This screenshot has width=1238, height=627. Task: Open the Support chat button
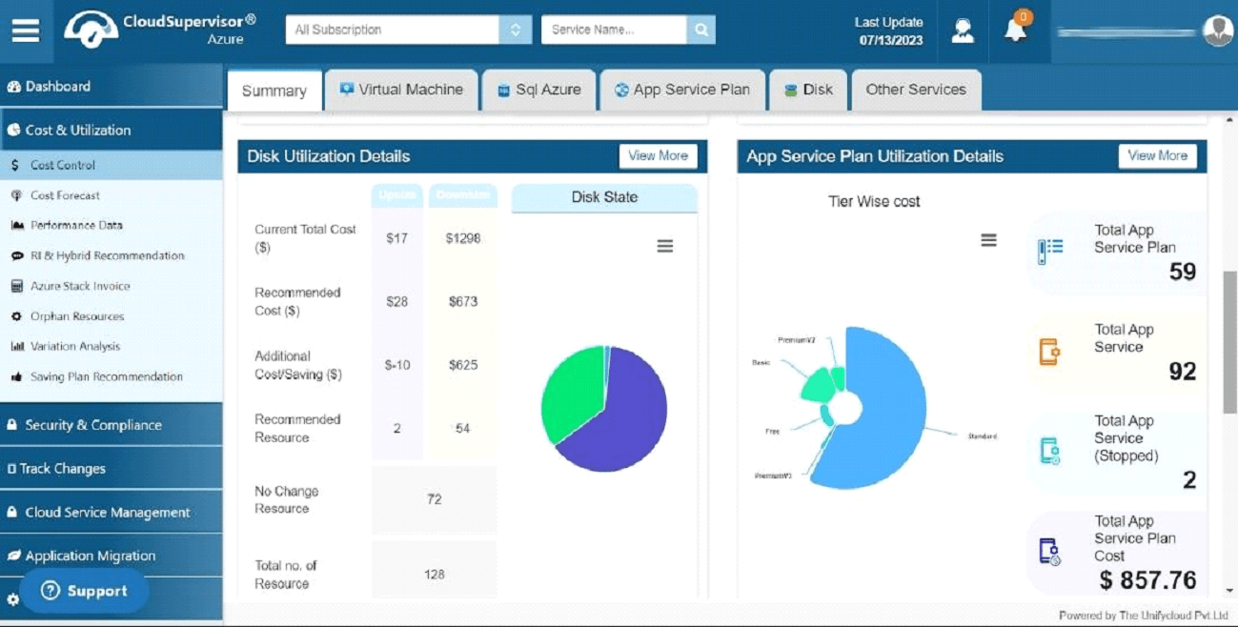85,591
